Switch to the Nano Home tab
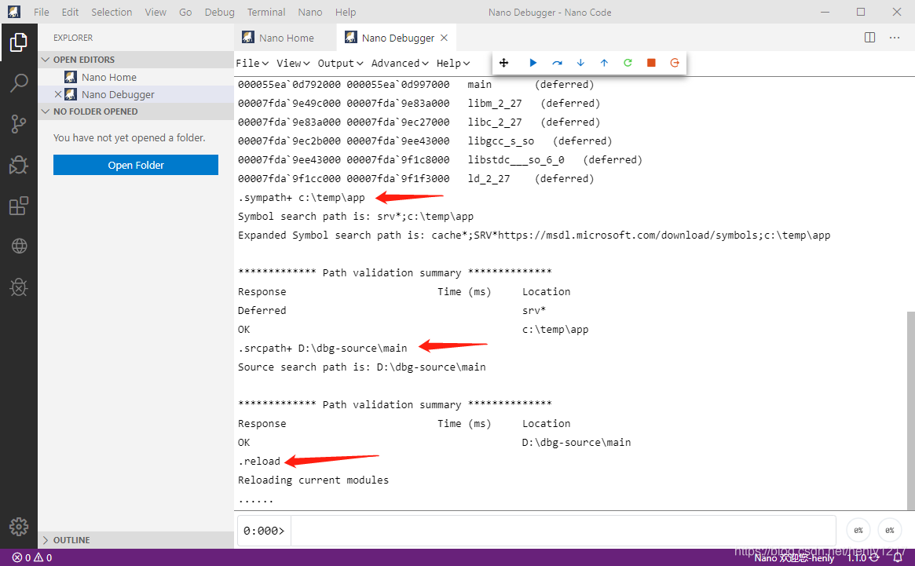 (x=285, y=38)
